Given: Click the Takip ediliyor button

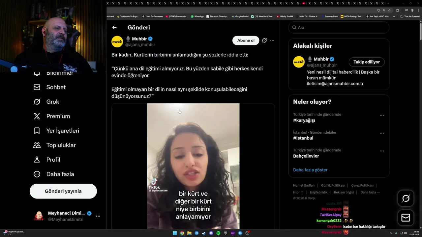Looking at the screenshot, I should [x=367, y=62].
